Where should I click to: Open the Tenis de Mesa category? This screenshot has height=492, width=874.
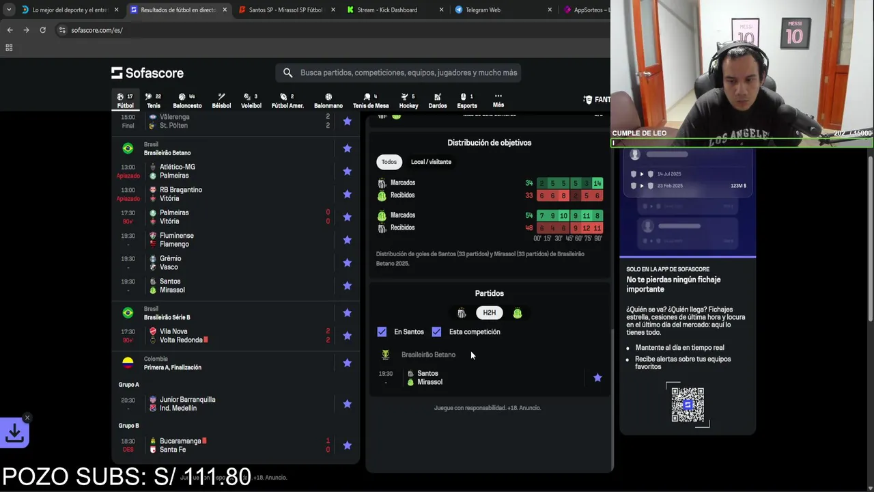pos(371,100)
